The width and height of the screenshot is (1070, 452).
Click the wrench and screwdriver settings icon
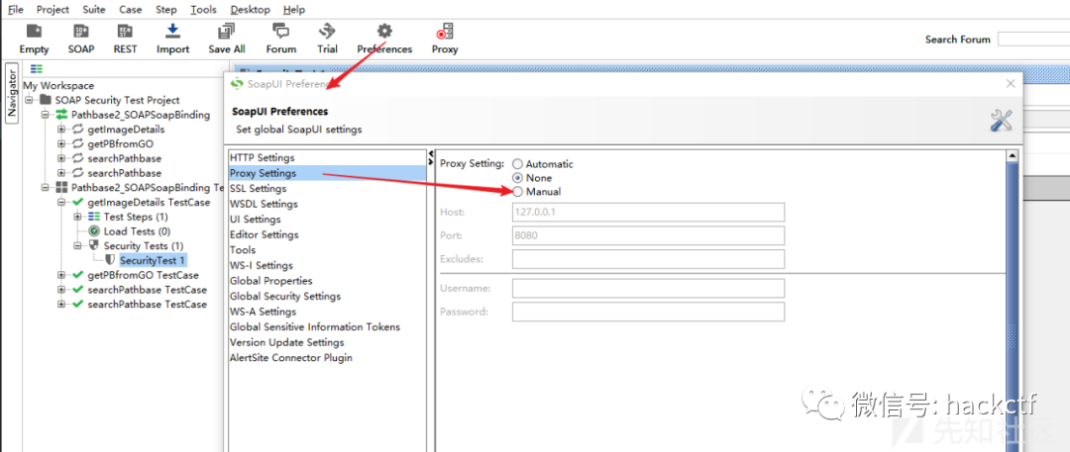coord(1001,121)
